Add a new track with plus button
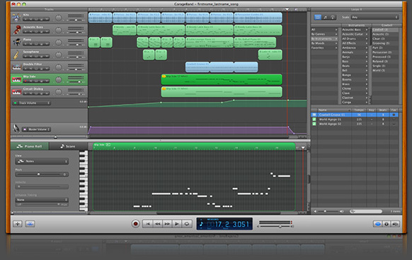 (18, 224)
